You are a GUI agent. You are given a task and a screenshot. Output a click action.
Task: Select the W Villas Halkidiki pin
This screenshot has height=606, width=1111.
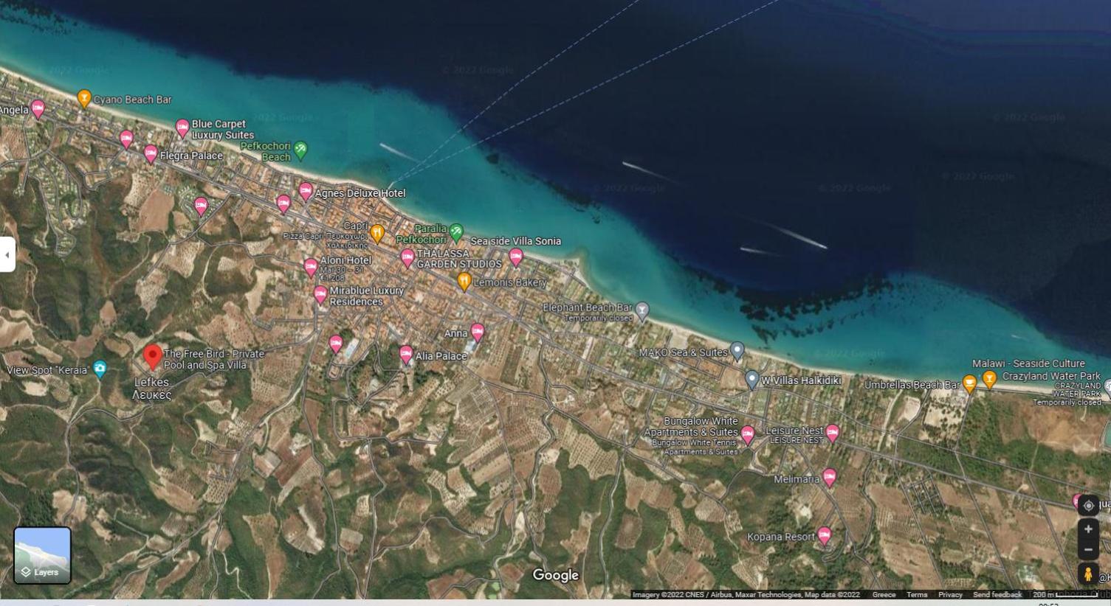point(751,380)
